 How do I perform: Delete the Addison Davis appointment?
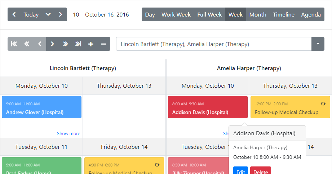point(260,171)
